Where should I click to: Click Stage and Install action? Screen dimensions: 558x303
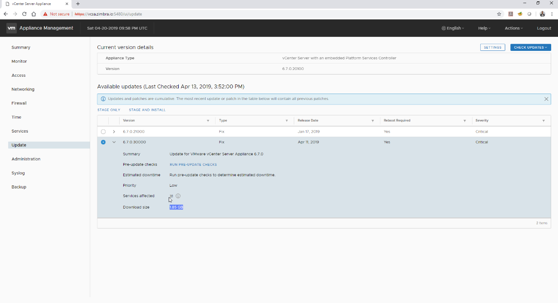pyautogui.click(x=147, y=110)
